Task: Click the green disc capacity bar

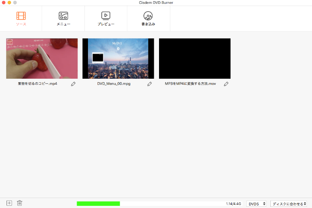Action: [x=98, y=204]
